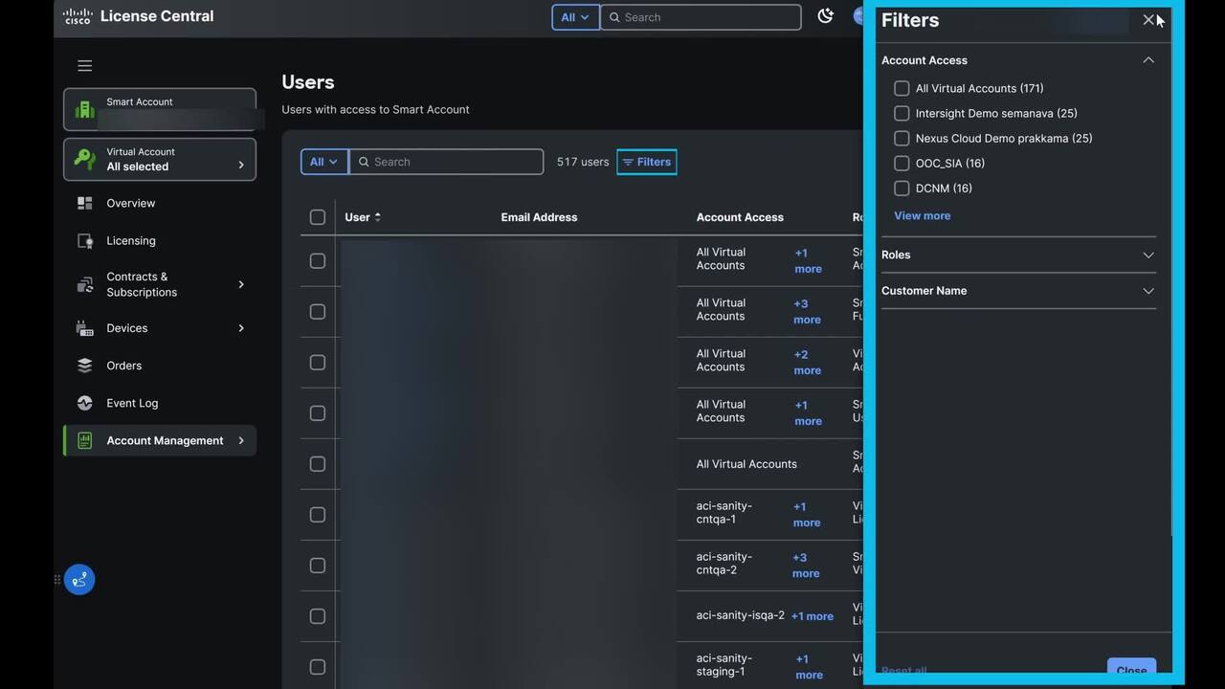Click the 517 users count text
Screen dimensions: 1225x689
point(583,162)
